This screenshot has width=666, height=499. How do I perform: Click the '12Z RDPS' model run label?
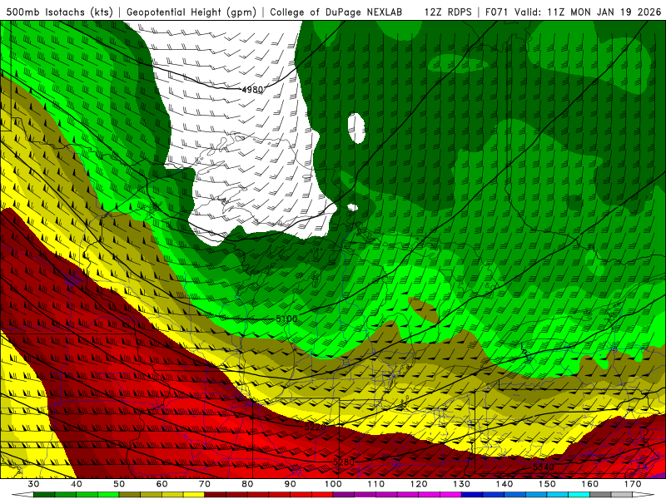[448, 12]
